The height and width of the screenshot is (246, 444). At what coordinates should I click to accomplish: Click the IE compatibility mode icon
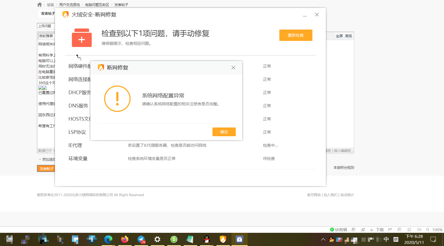click(399, 230)
